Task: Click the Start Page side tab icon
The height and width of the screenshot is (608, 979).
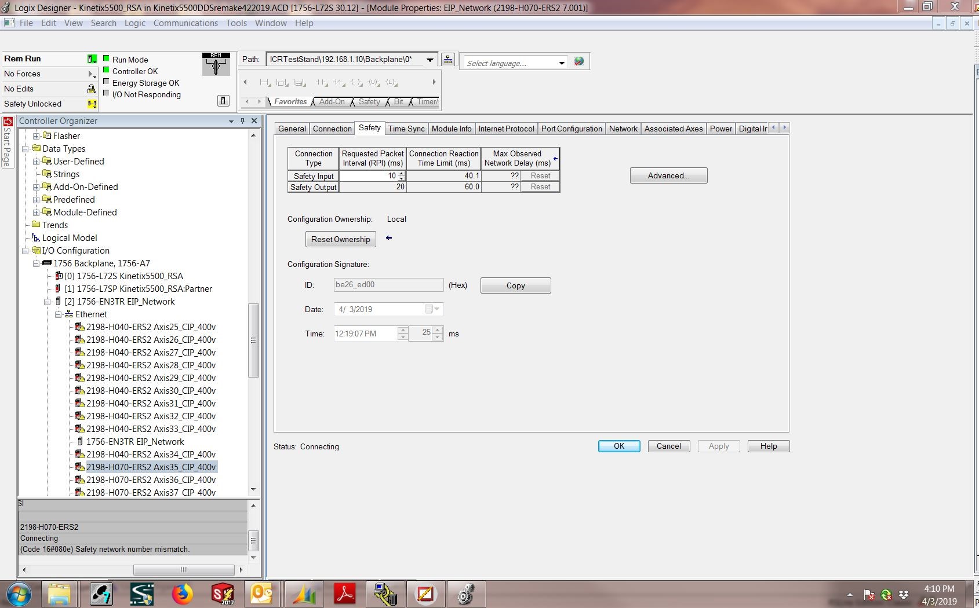Action: (x=8, y=122)
